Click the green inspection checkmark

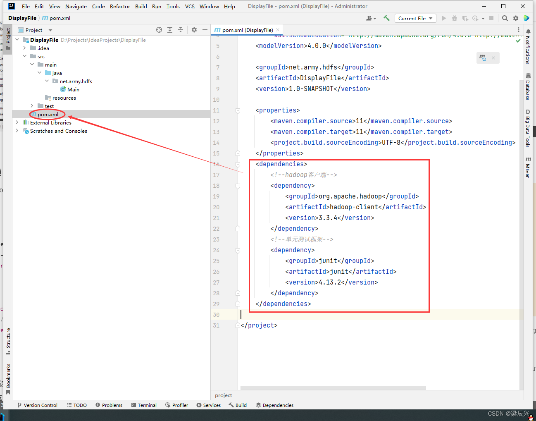518,41
